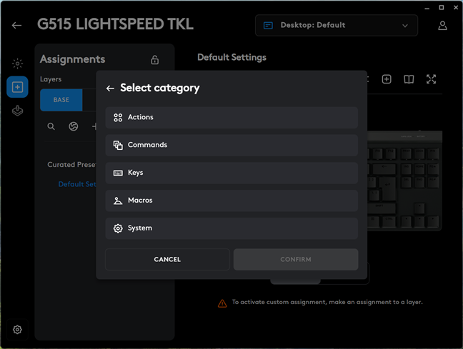Choose the Actions category
This screenshot has width=463, height=349.
(x=231, y=118)
